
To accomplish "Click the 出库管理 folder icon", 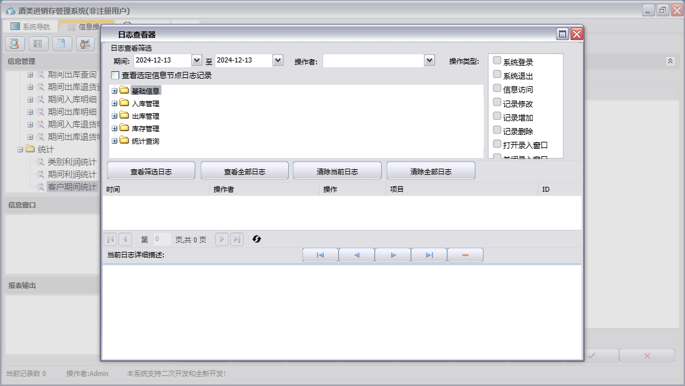I will (x=124, y=116).
